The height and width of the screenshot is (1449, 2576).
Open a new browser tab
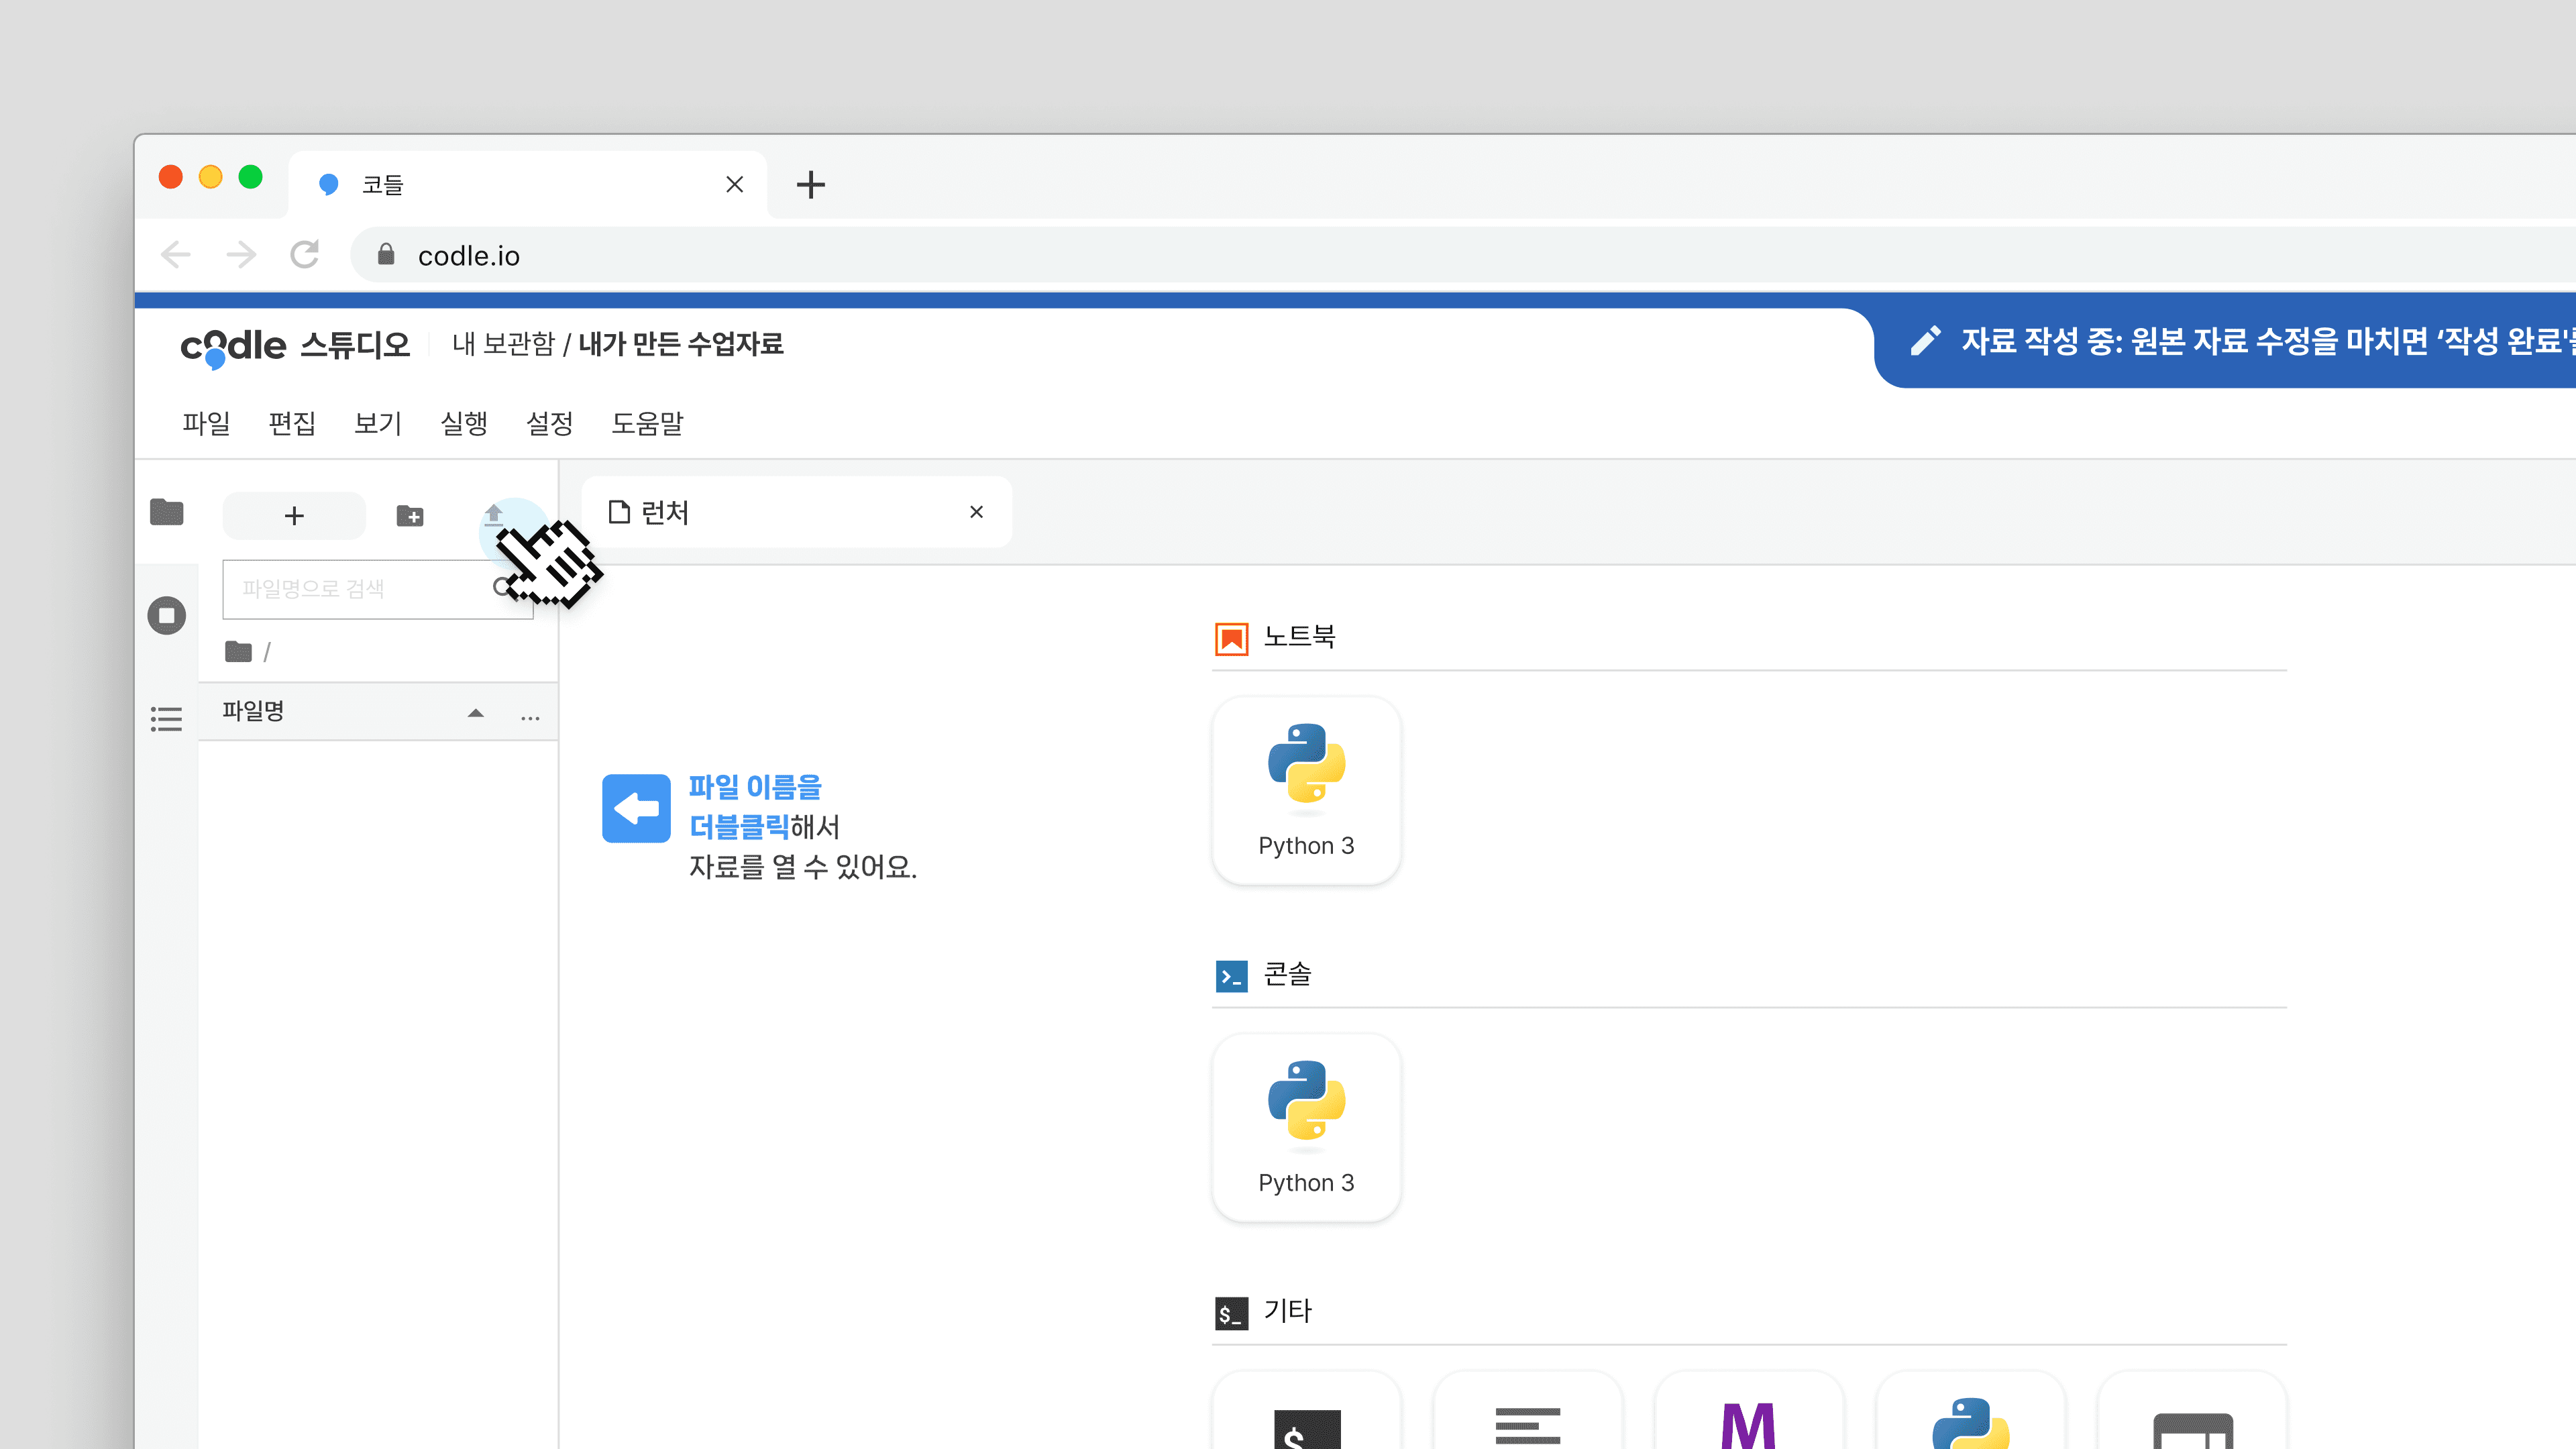811,184
